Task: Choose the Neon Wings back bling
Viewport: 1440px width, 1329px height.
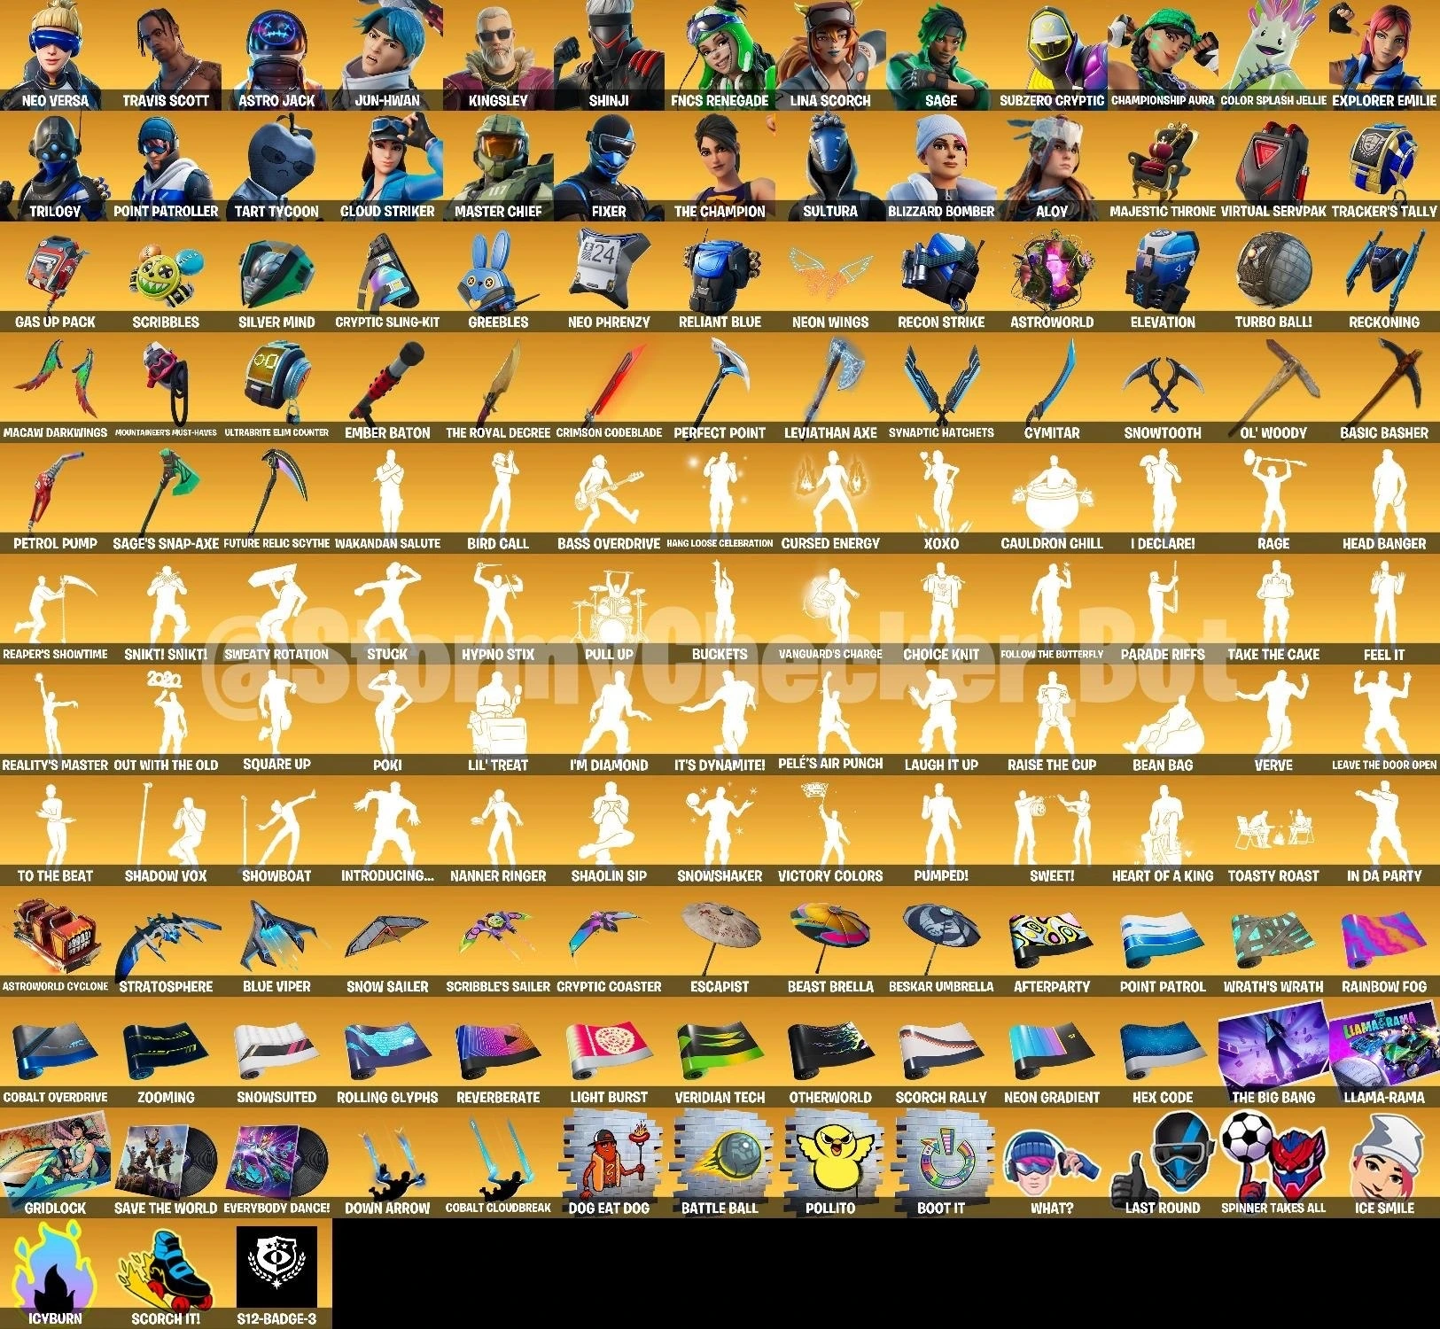Action: (830, 276)
